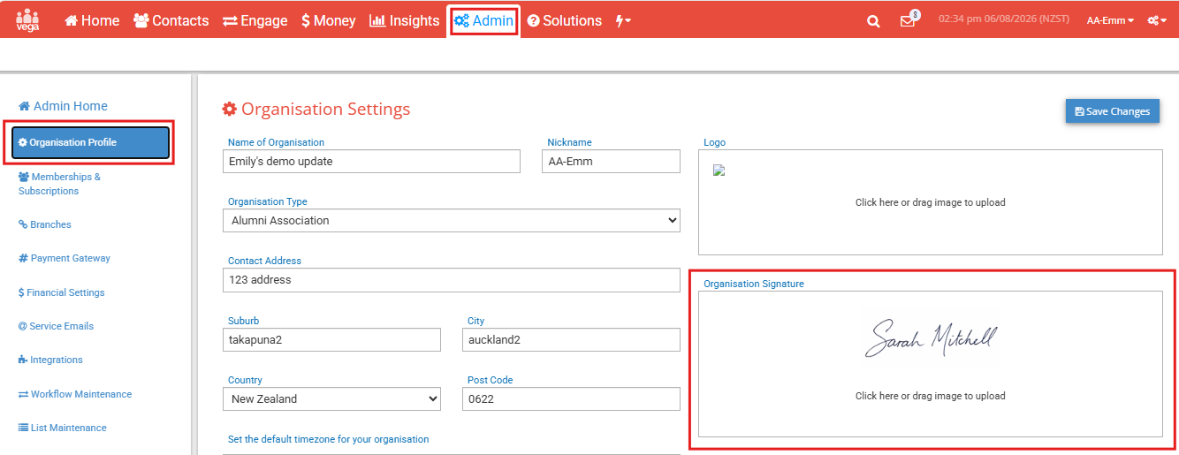The image size is (1179, 455).
Task: Open Workflow Maintenance in sidebar
Action: coord(75,394)
